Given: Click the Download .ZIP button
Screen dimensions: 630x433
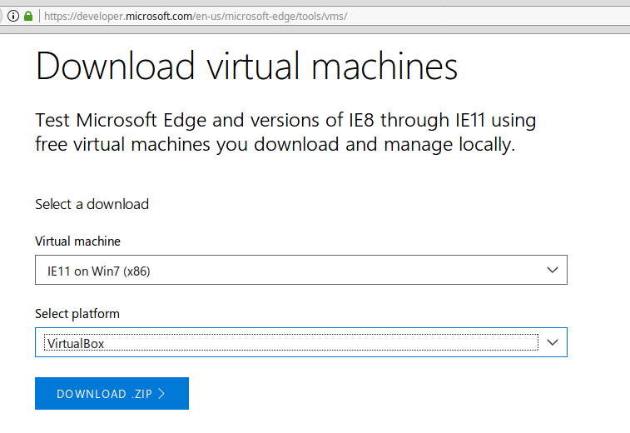Looking at the screenshot, I should click(x=112, y=393).
